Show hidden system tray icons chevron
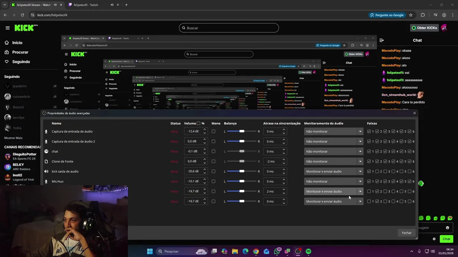The height and width of the screenshot is (257, 458). (412, 251)
